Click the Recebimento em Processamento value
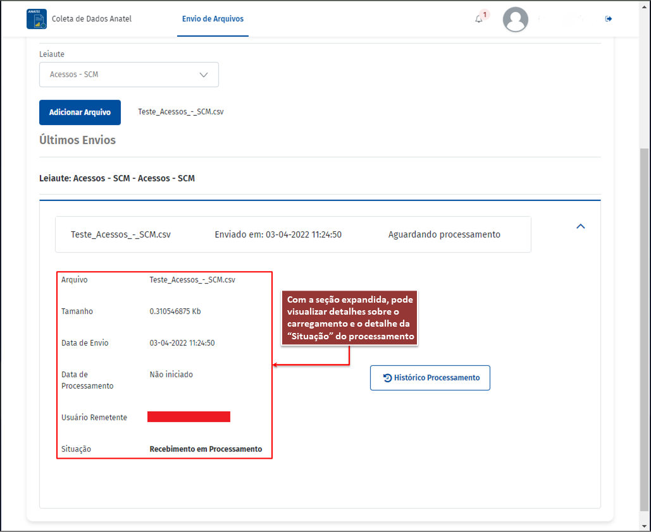 (206, 449)
